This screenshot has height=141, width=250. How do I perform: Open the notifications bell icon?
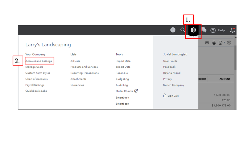[232, 30]
